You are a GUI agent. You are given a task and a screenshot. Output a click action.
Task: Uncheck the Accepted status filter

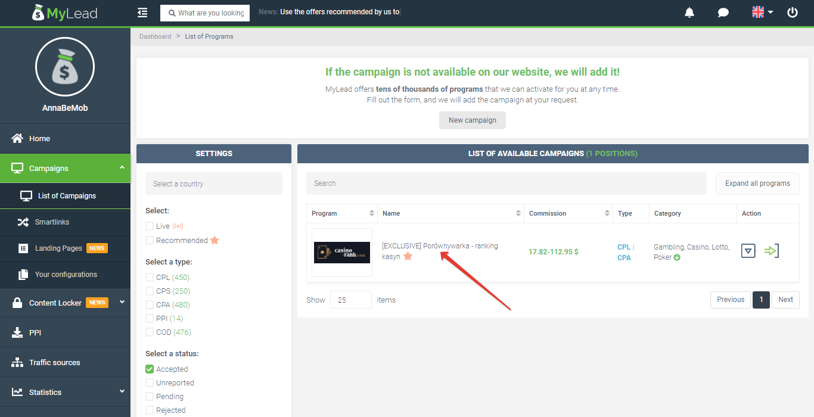click(149, 368)
